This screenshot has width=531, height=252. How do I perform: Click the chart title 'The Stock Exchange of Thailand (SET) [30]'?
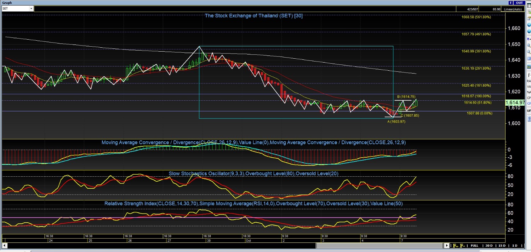tap(253, 16)
